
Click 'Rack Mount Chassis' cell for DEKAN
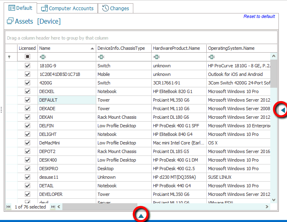pos(124,117)
